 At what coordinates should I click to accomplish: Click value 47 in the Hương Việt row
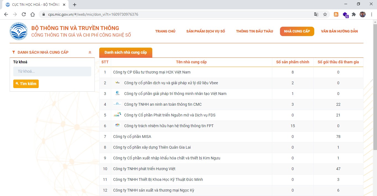click(x=338, y=169)
